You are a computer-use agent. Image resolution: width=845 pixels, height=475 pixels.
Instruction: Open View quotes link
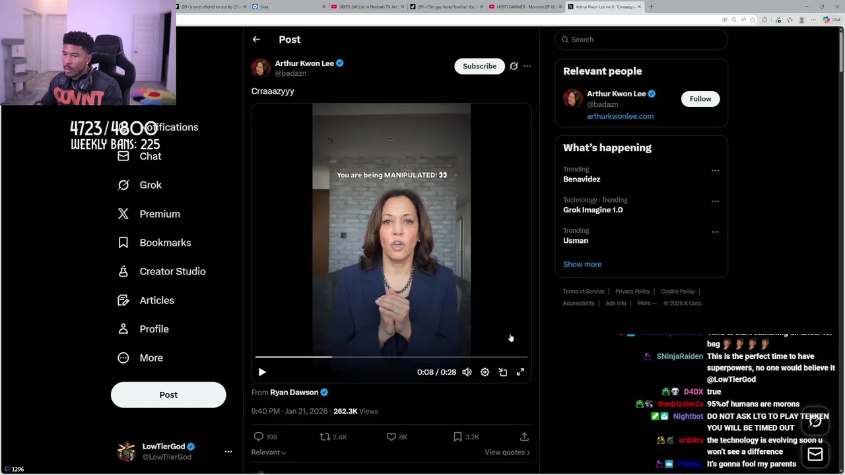click(x=507, y=452)
